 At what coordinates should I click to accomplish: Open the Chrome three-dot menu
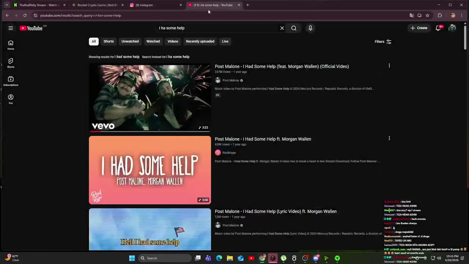(462, 15)
